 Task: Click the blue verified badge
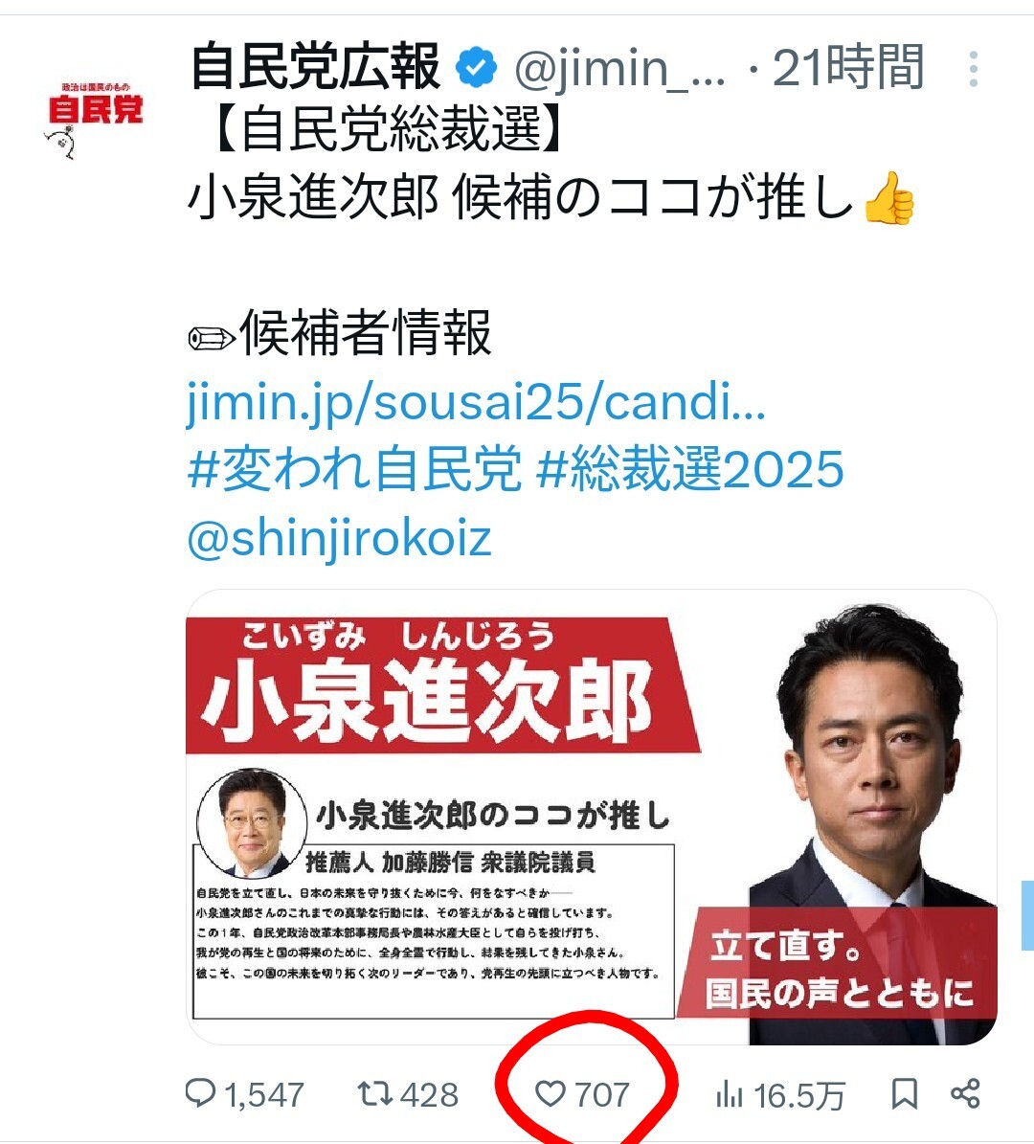(477, 68)
